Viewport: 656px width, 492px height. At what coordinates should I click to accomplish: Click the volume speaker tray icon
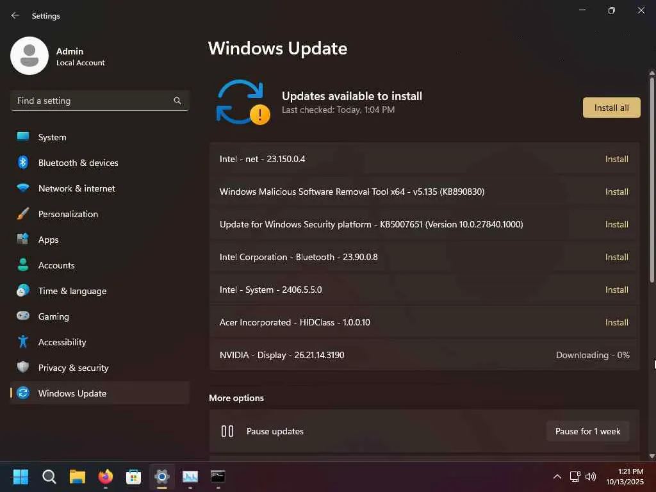[x=590, y=476]
